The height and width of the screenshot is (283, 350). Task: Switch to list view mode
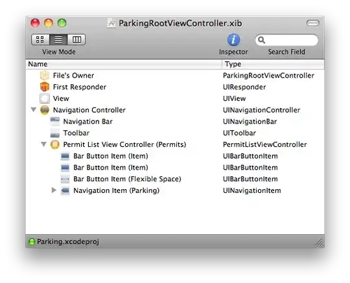tap(58, 40)
